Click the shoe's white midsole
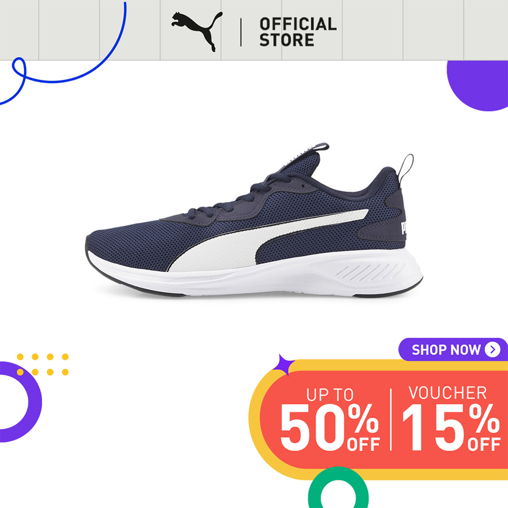The image size is (508, 508). [256, 275]
